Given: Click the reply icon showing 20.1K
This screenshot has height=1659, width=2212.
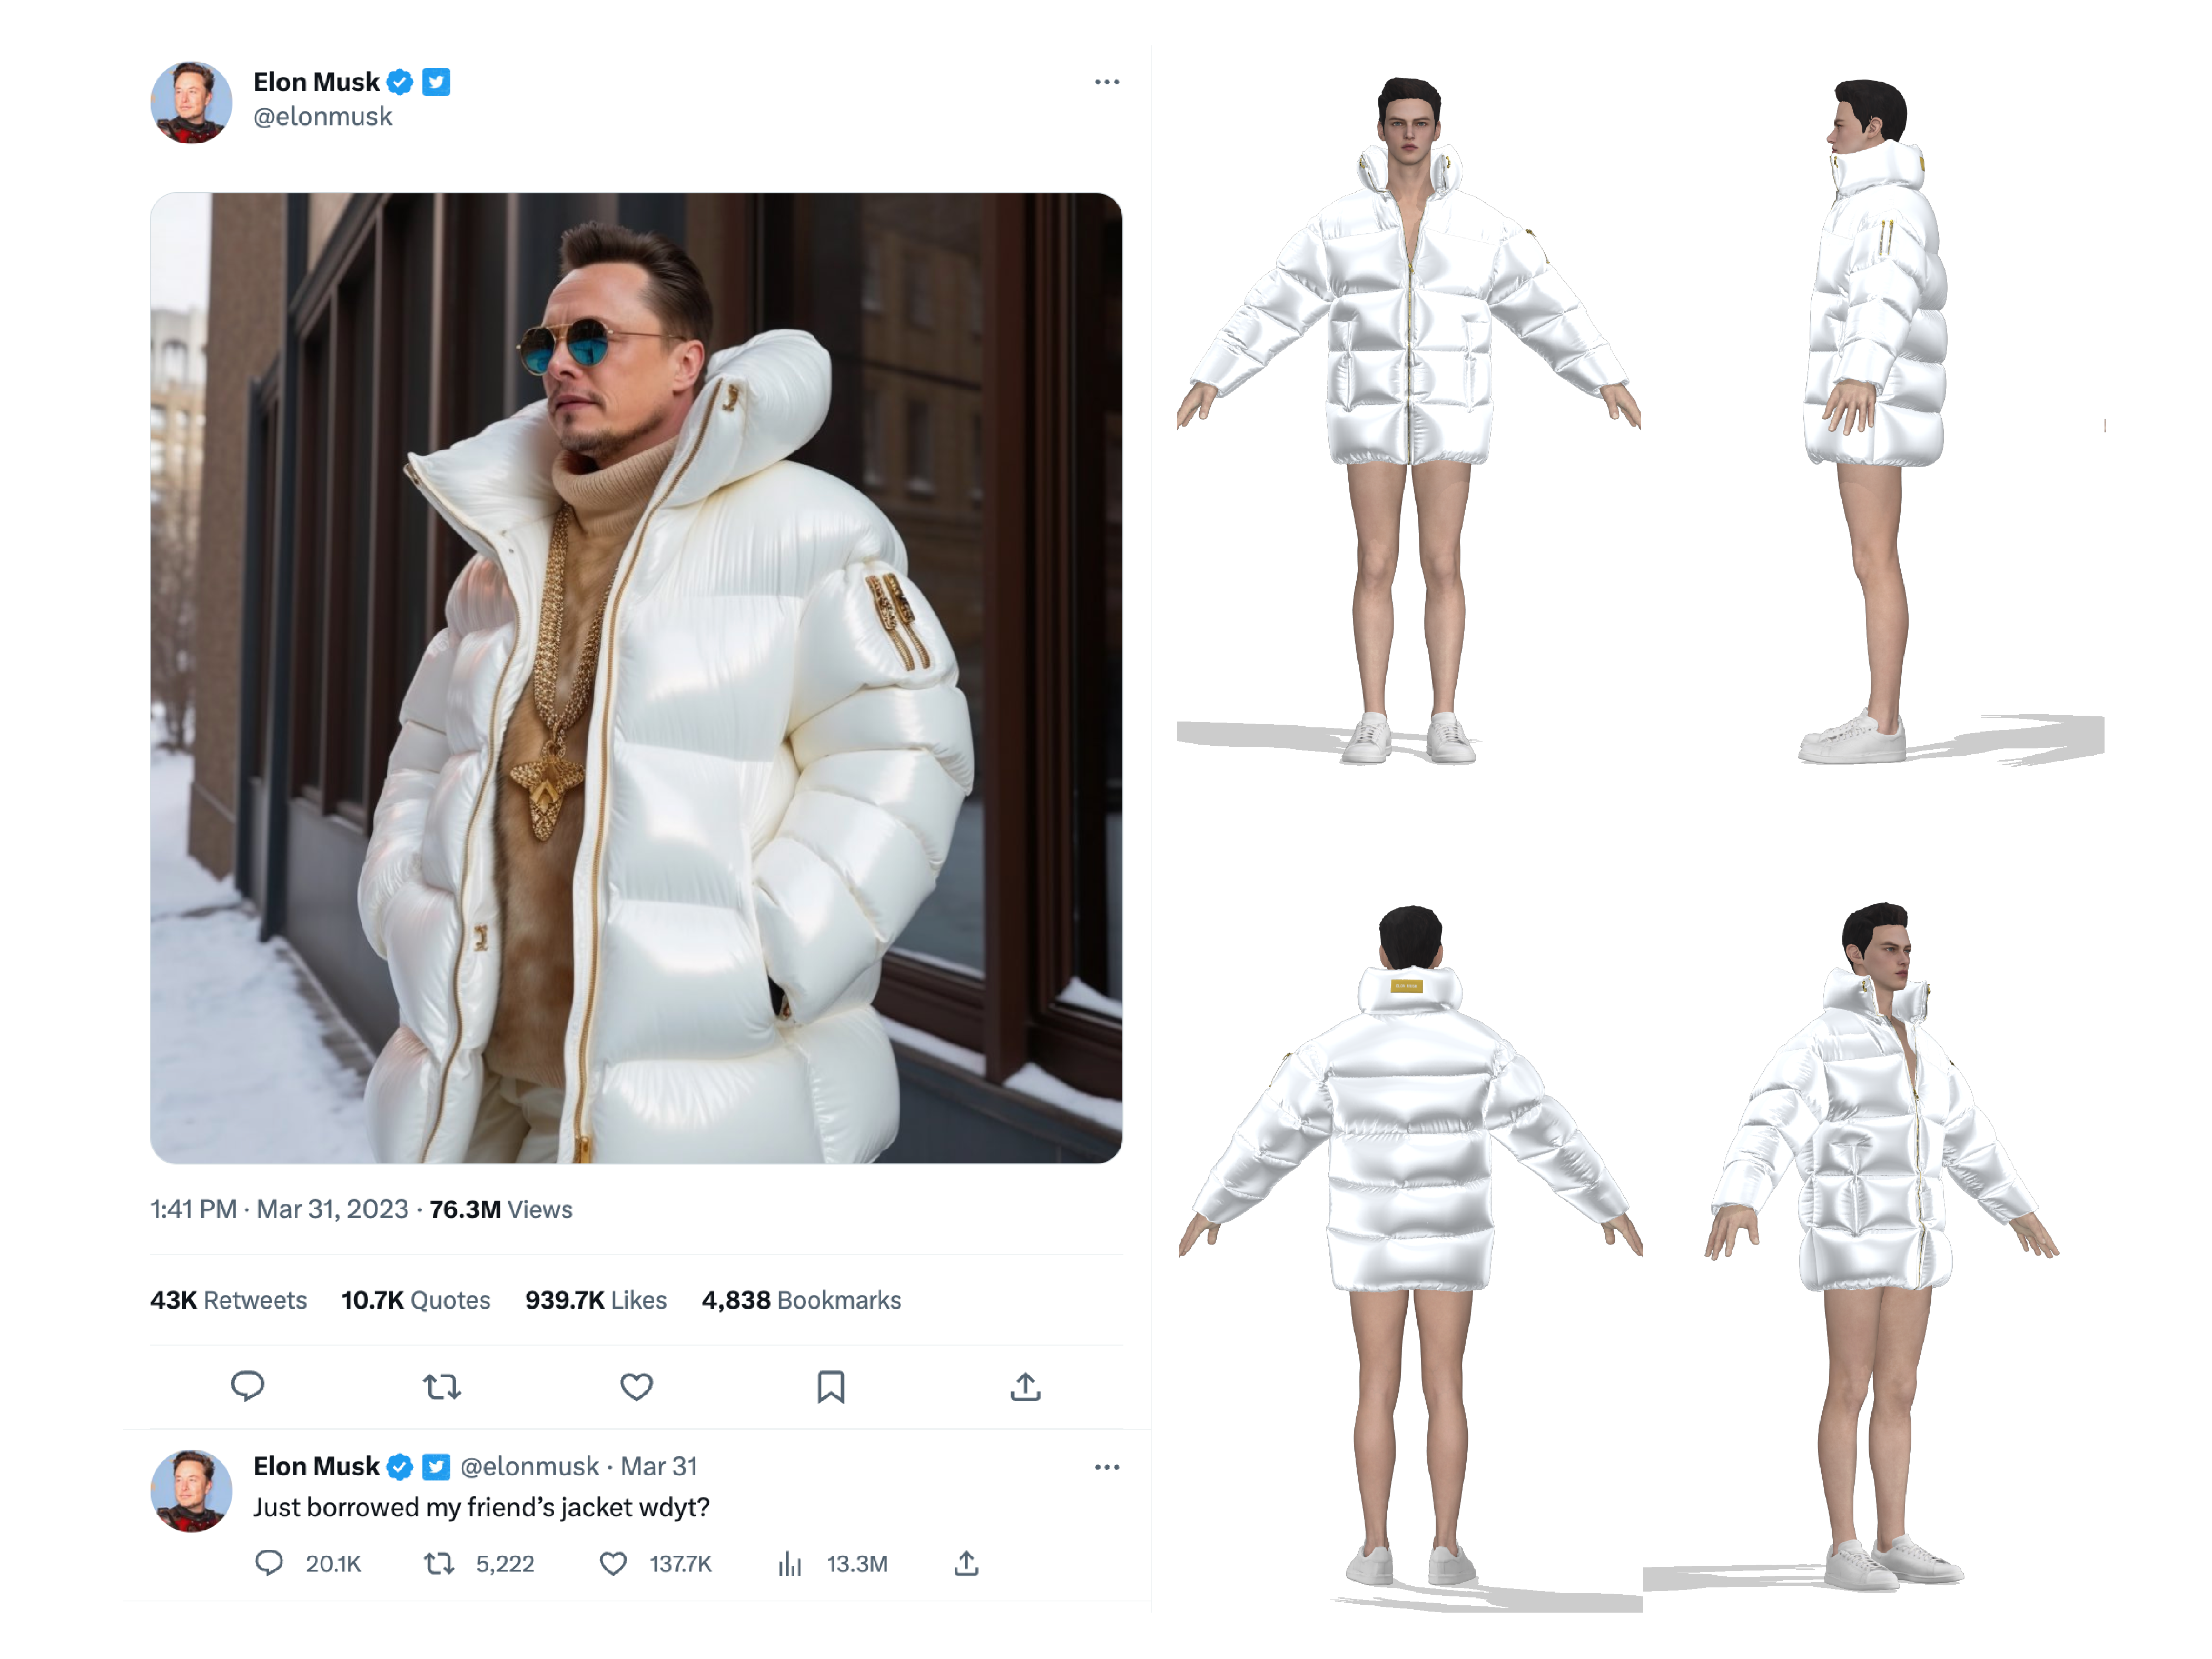Looking at the screenshot, I should coord(269,1563).
